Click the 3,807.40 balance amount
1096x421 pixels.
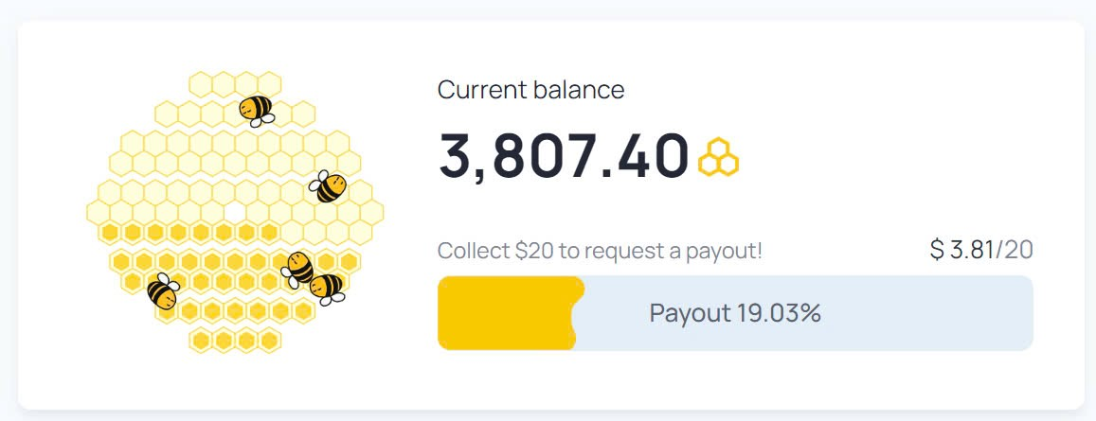coord(564,156)
